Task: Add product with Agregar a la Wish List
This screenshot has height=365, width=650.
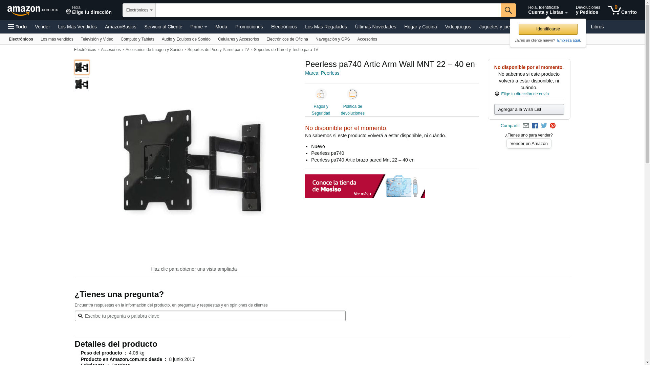Action: pos(529,109)
